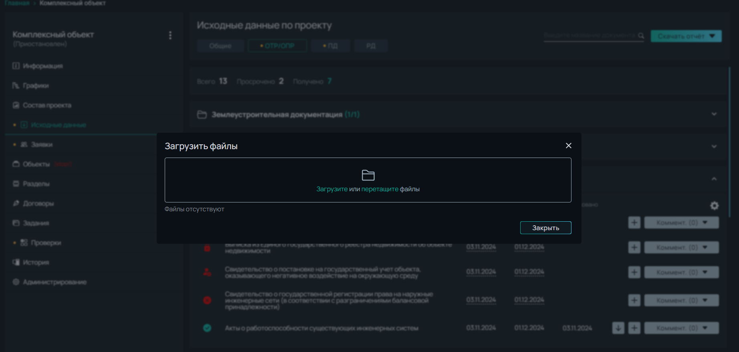This screenshot has width=739, height=352.
Task: Close the upload files dialog with X
Action: coord(568,146)
